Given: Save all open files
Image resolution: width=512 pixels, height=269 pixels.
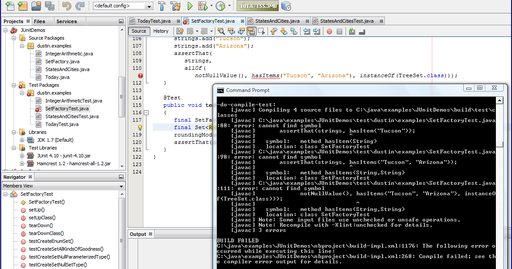Looking at the screenshot, I should click(49, 6).
